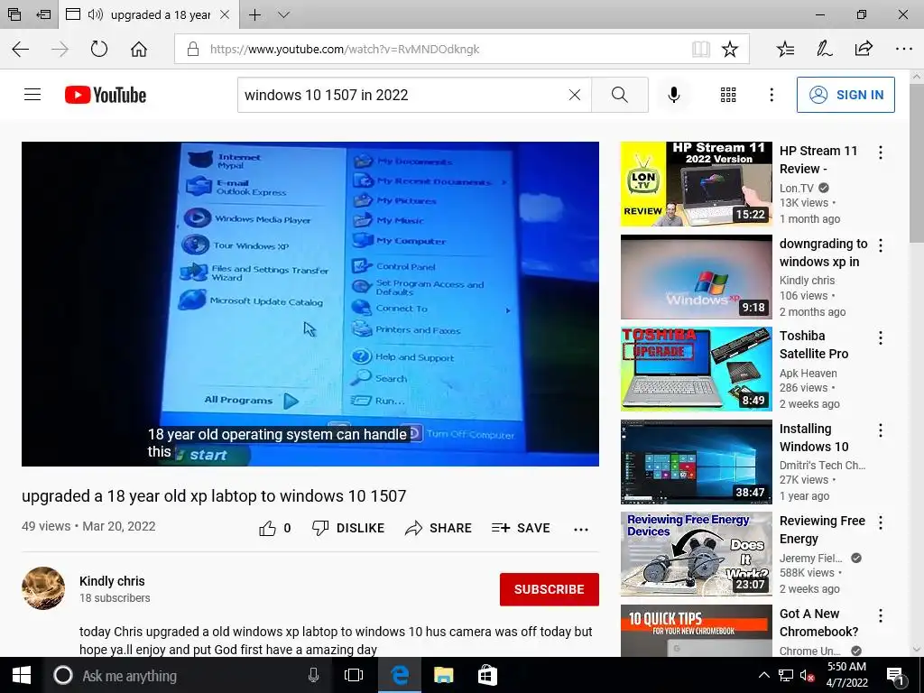Open the downgrading to windows xp thumbnail
924x693 pixels.
pos(696,277)
